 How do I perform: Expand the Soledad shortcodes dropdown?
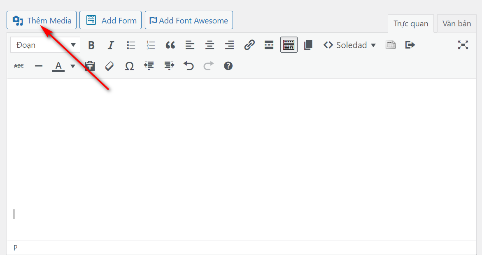(350, 45)
